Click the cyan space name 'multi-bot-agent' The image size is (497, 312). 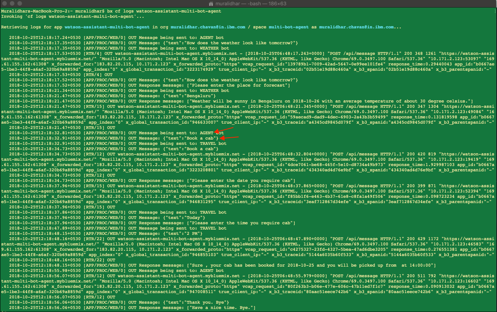[x=289, y=27]
